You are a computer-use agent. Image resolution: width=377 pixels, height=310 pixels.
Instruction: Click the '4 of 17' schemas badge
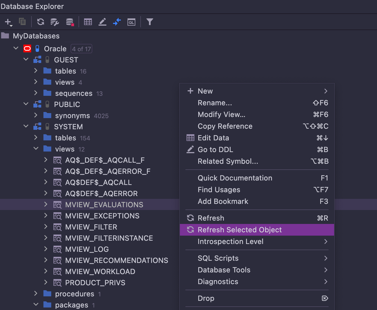click(81, 49)
